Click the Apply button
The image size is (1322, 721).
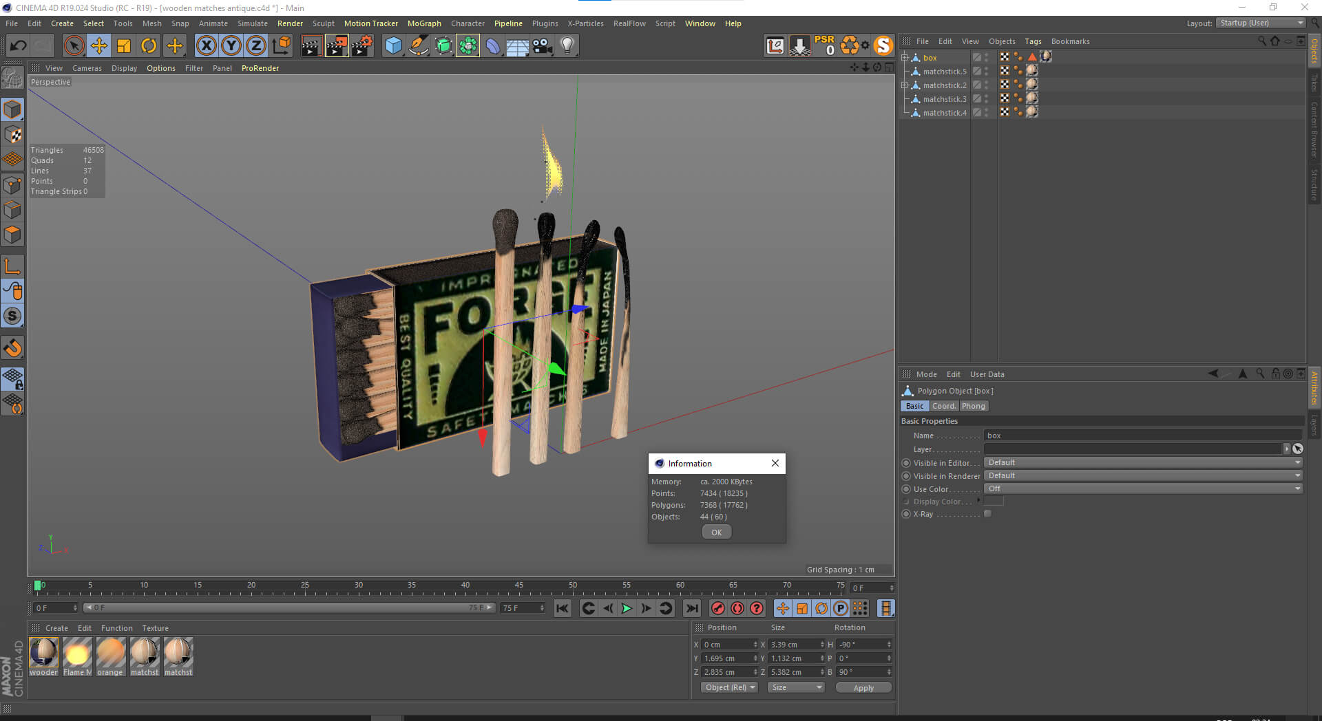(x=863, y=687)
